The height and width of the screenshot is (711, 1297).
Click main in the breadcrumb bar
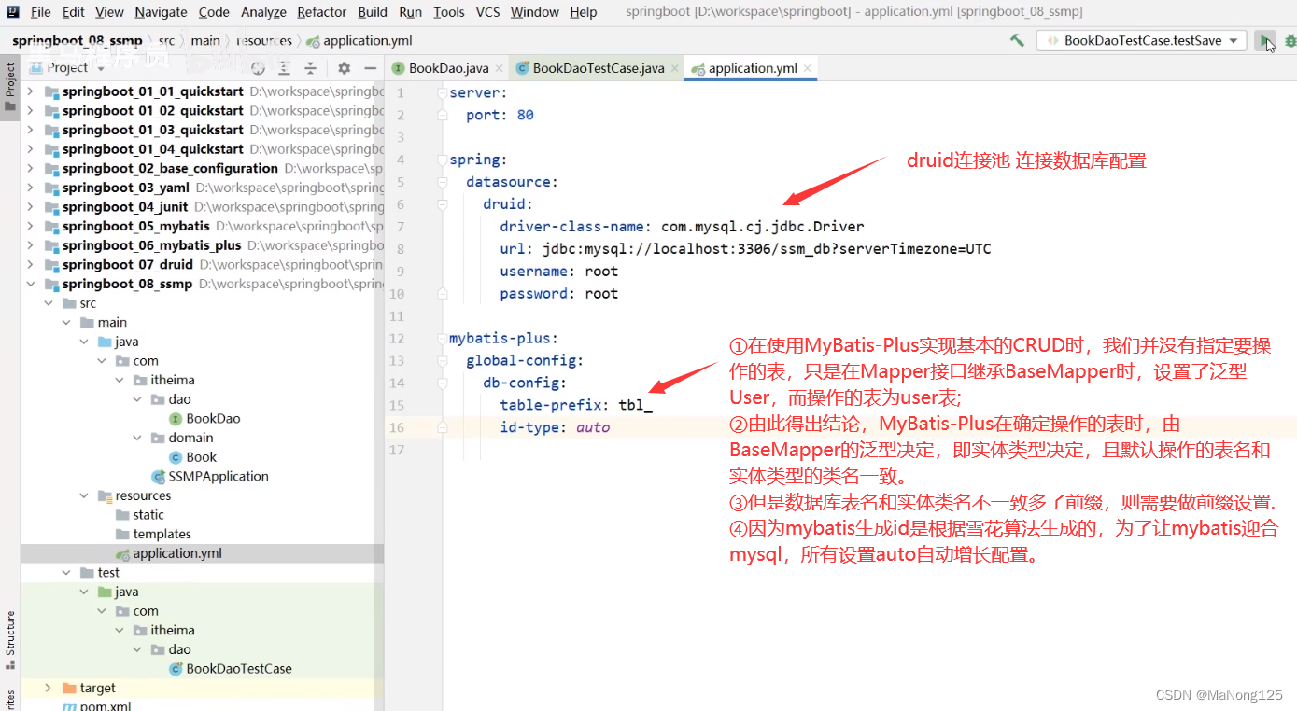pyautogui.click(x=205, y=40)
